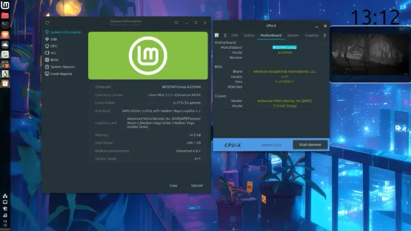This screenshot has height=231, width=411.
Task: Click the CPU-X version 5.0.3 label
Action: coord(271,145)
